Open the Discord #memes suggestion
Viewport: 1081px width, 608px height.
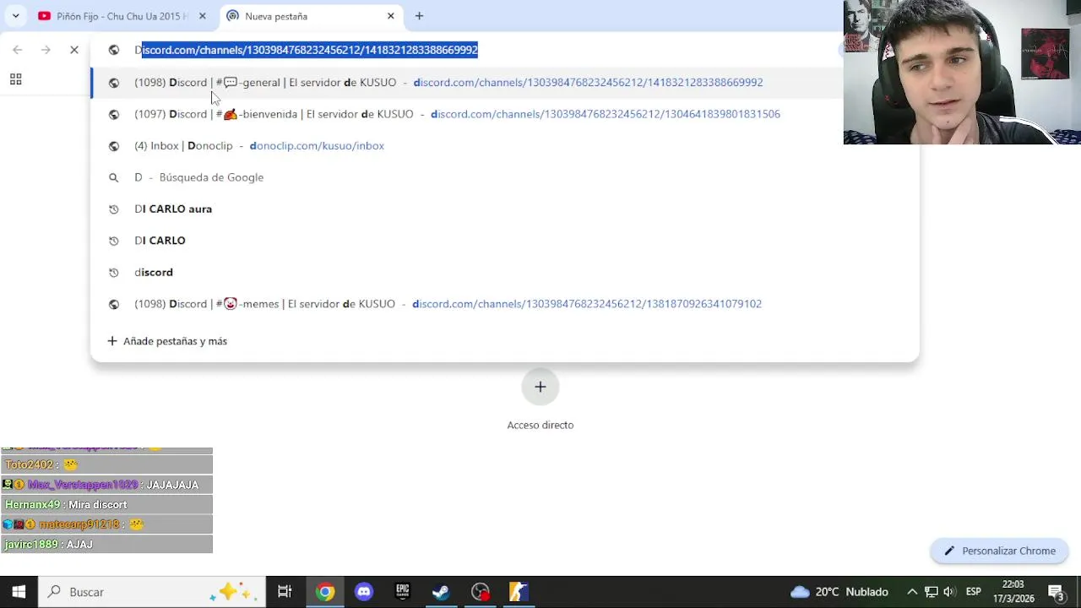click(504, 304)
